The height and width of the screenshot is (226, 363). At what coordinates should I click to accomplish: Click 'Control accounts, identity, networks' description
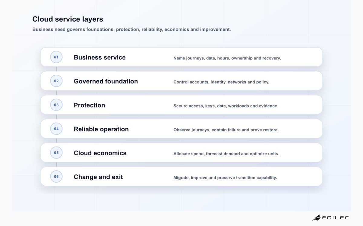coord(221,82)
